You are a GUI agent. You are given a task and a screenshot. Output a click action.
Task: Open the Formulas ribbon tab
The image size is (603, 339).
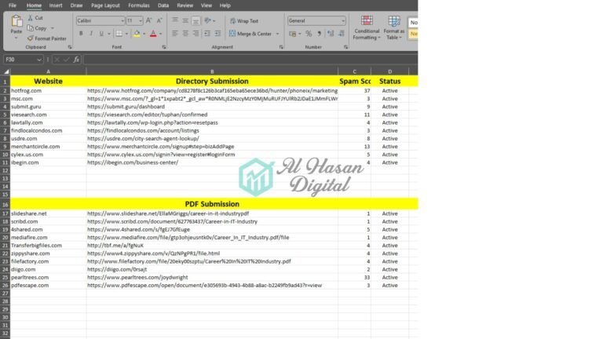point(138,5)
